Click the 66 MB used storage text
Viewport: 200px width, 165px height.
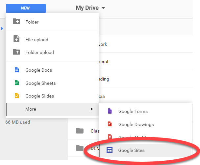click(x=17, y=122)
